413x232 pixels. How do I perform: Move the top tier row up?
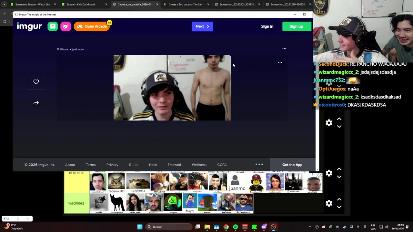(339, 119)
